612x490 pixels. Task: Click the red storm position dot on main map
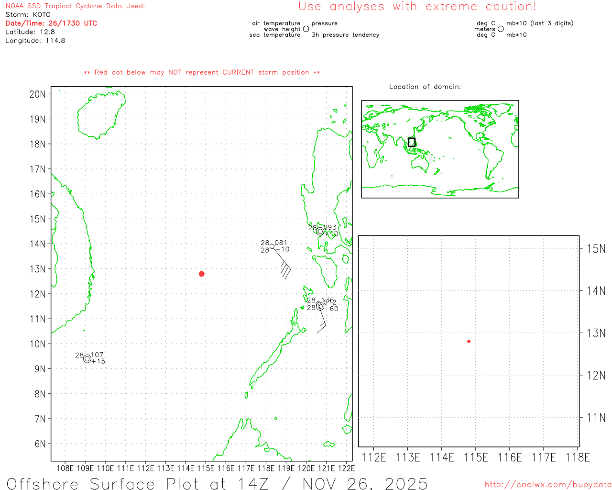click(202, 274)
